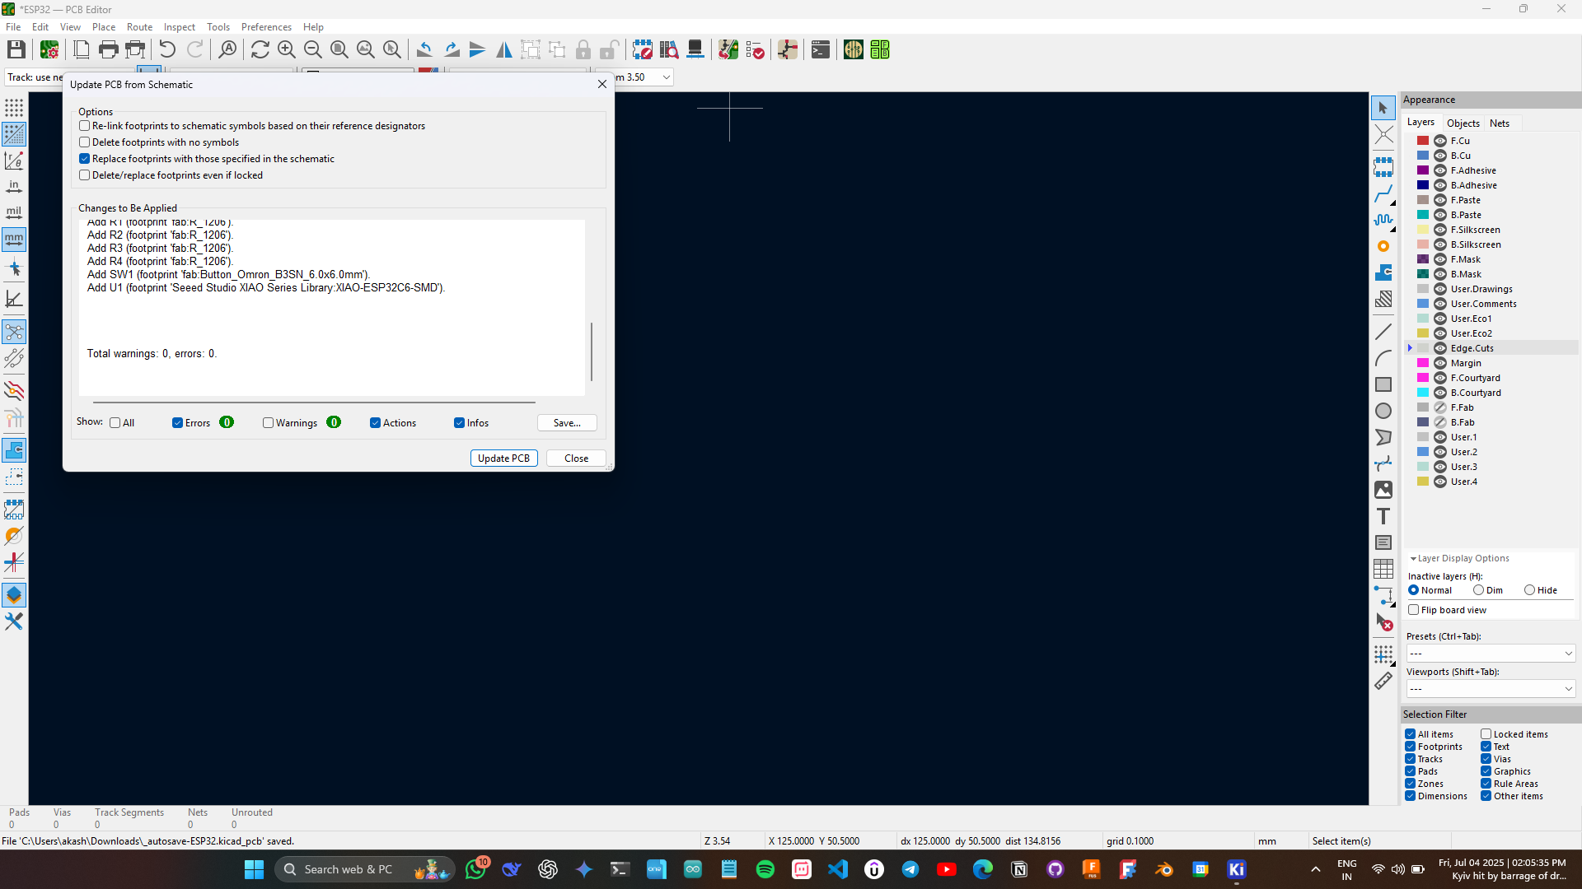This screenshot has width=1582, height=889.
Task: Click the F.Silkscreen layer color swatch
Action: click(x=1423, y=230)
